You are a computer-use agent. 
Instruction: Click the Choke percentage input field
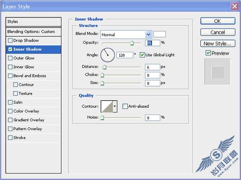coord(152,75)
